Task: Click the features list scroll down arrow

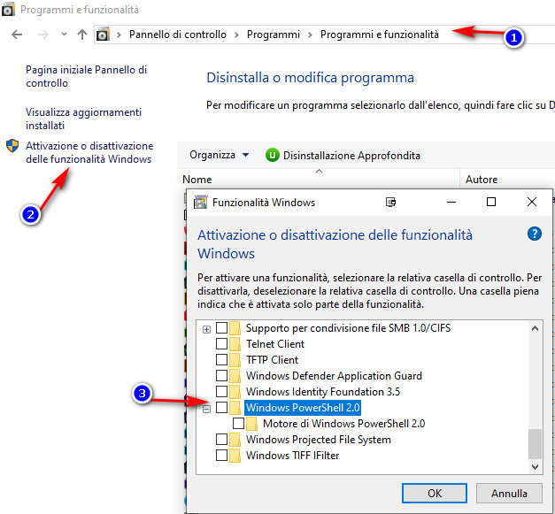Action: (x=535, y=466)
